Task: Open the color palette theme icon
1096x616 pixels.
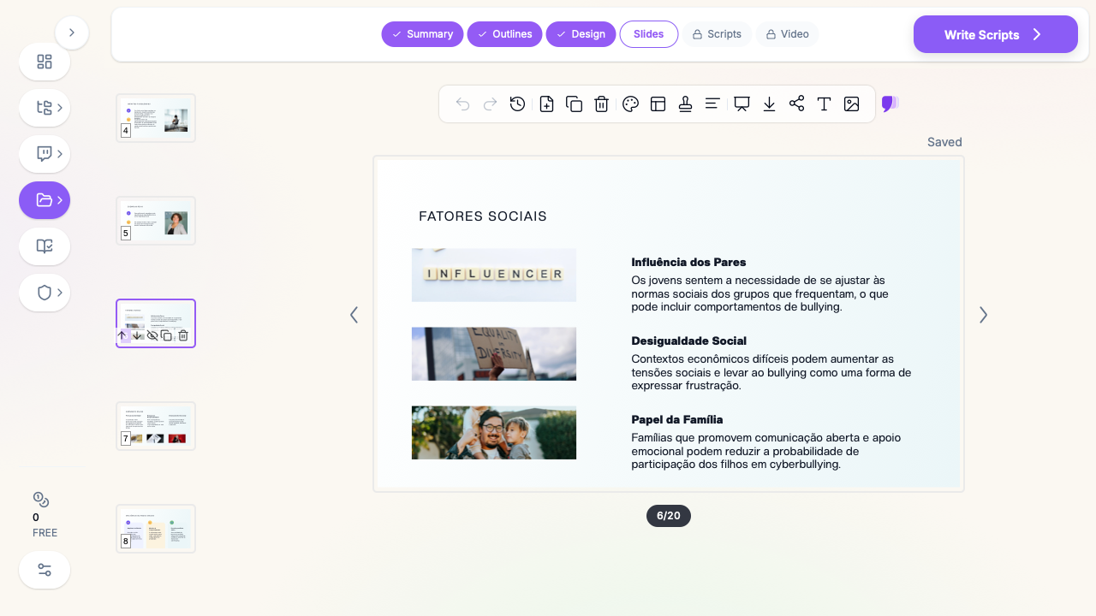Action: [x=631, y=104]
